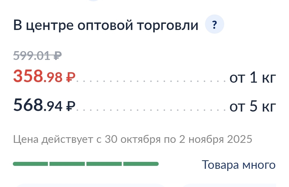
Task: Click the dotted leader line beside 358.98 ₽
Action: click(150, 79)
